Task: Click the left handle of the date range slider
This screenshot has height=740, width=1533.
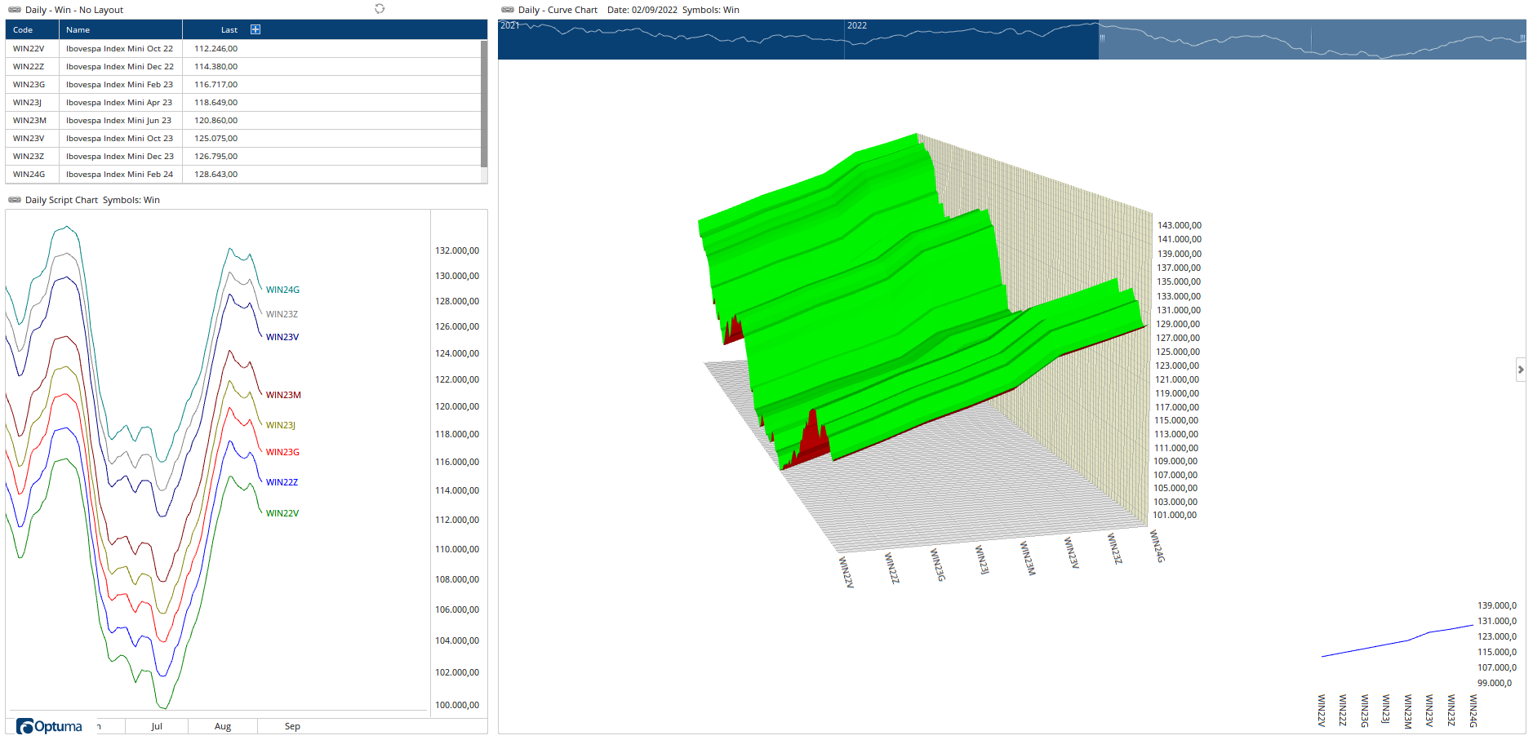Action: point(1101,38)
